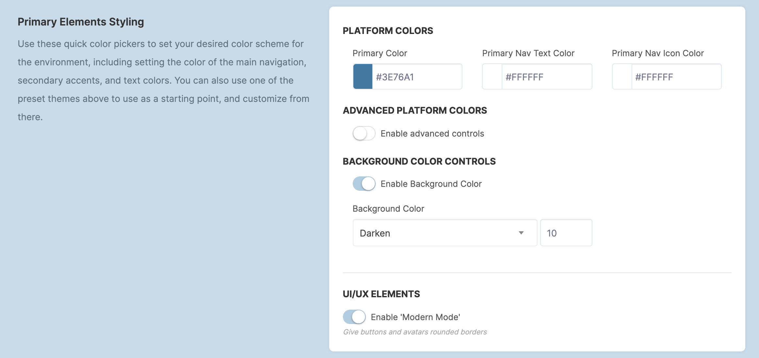This screenshot has height=358, width=759.
Task: Click the Background Color field label
Action: pos(388,209)
